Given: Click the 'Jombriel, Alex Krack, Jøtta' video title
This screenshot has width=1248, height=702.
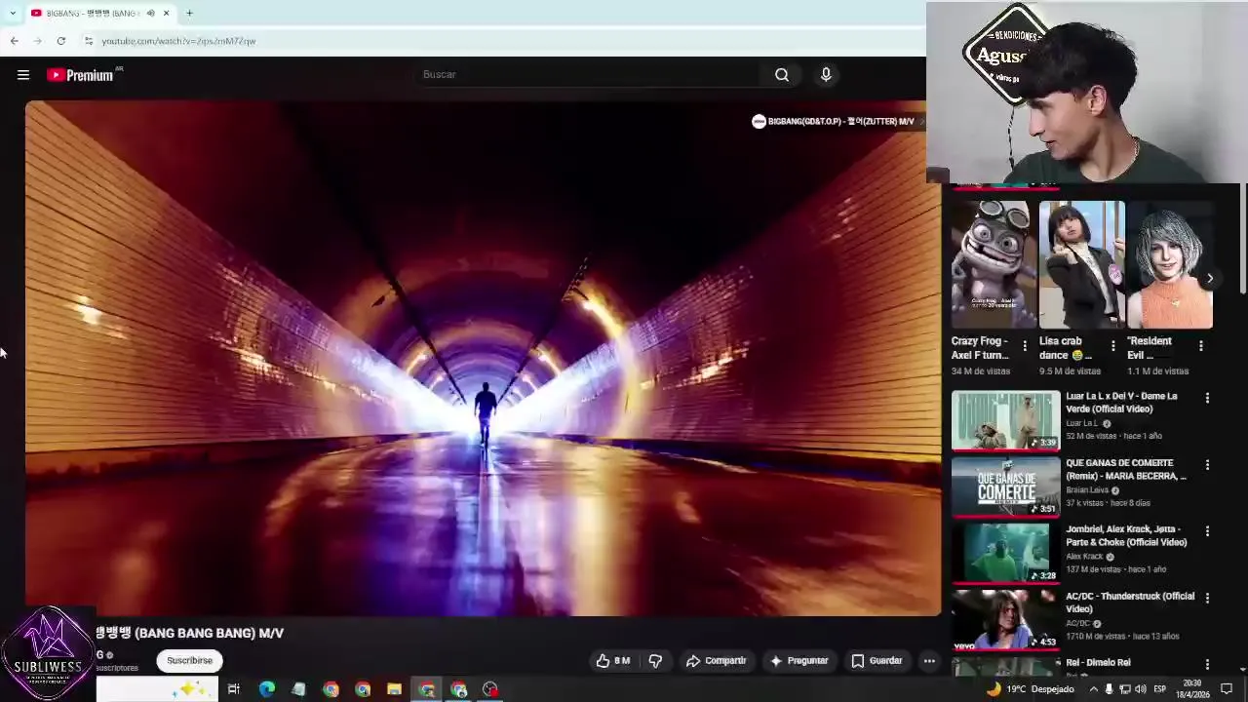Looking at the screenshot, I should (1126, 535).
